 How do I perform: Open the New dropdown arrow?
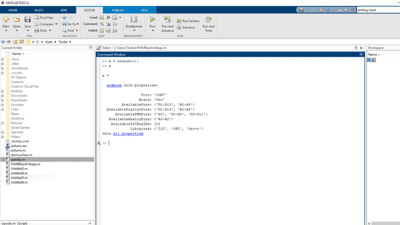pyautogui.click(x=6, y=31)
